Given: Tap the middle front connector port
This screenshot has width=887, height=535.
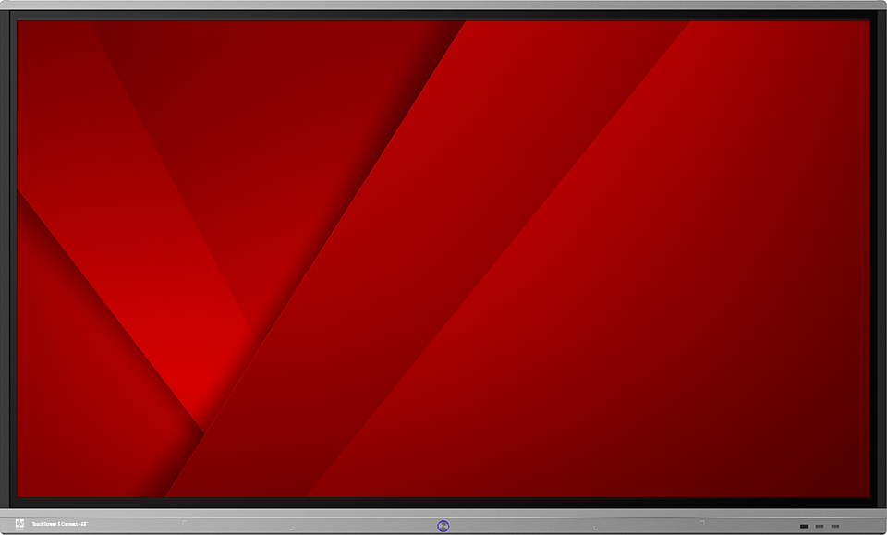Looking at the screenshot, I should coord(820,526).
